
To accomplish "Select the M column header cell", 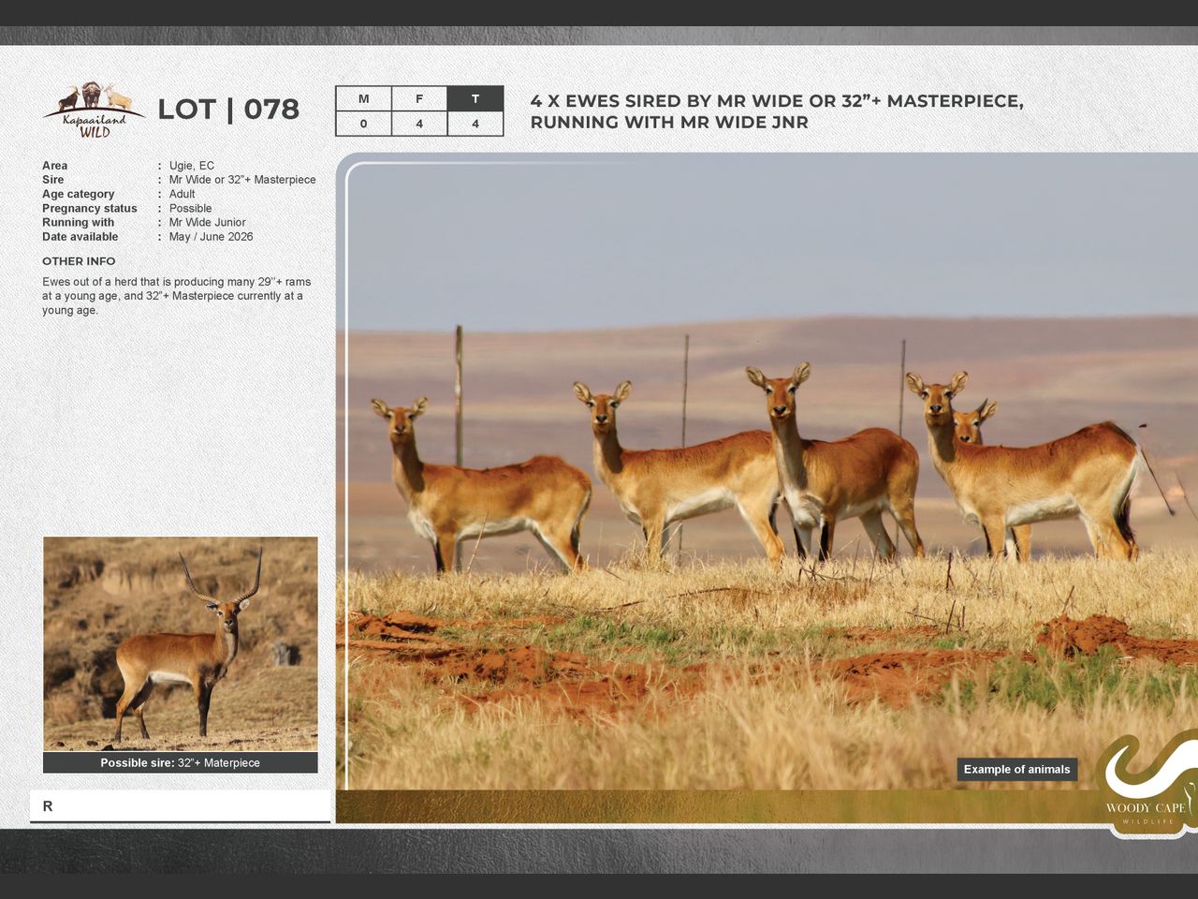I will click(363, 99).
